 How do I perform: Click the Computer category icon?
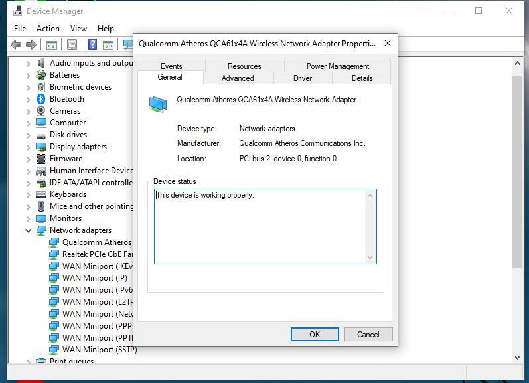(x=41, y=123)
